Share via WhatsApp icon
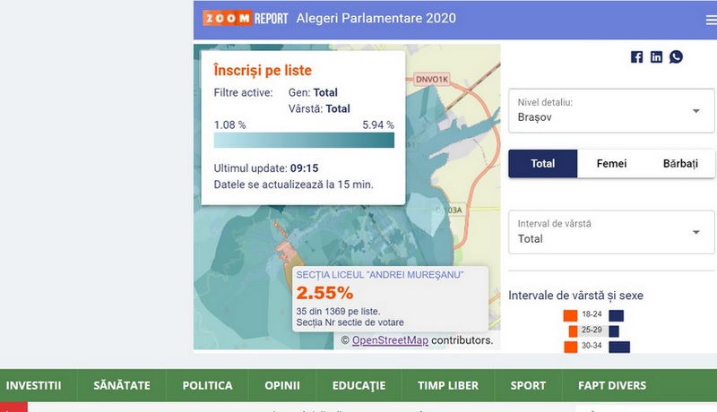Viewport: 717px width, 412px height. [x=676, y=57]
